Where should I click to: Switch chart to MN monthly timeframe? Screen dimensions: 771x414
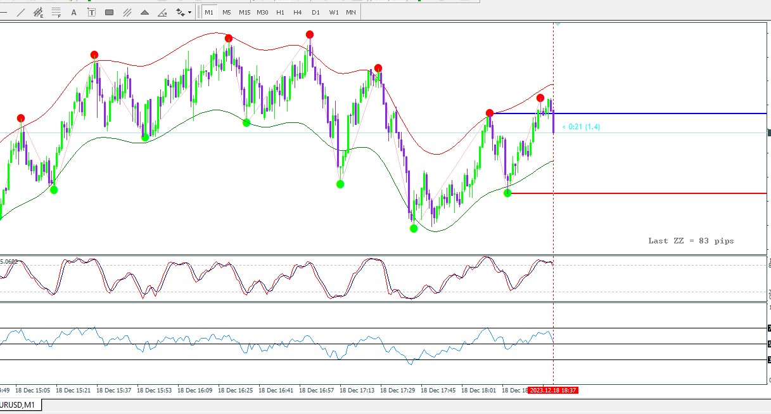(351, 12)
